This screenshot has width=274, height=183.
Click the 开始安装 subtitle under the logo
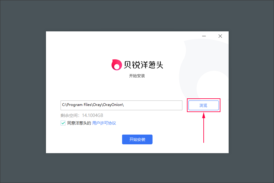click(x=137, y=76)
